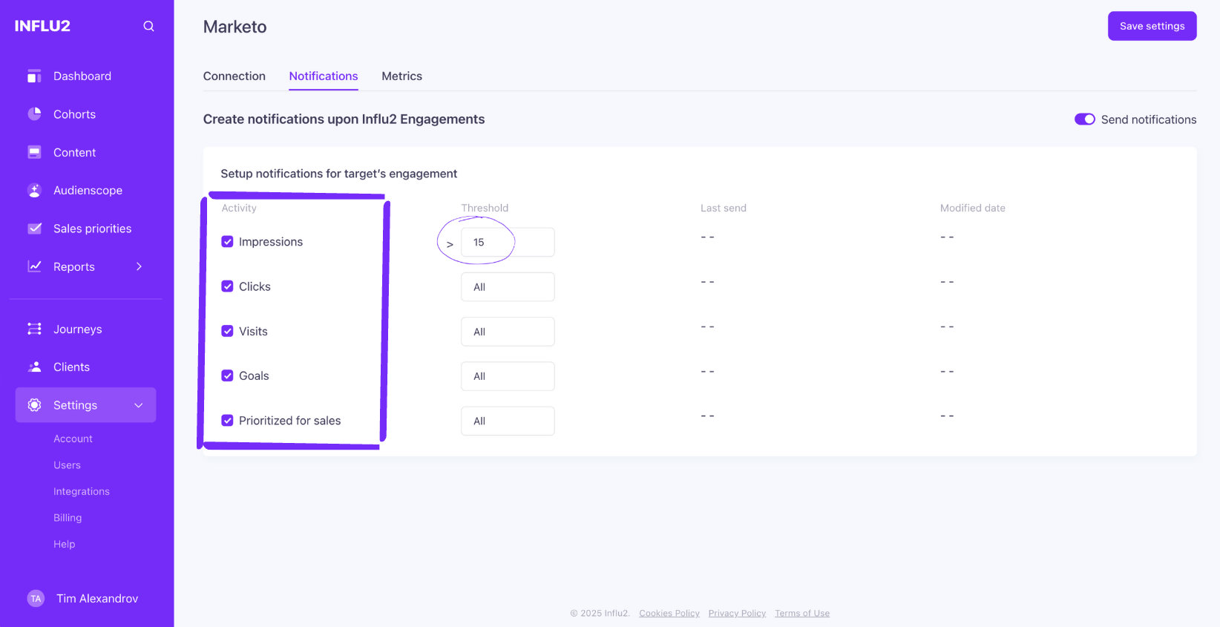Click the Sales priorities checkmark icon
The width and height of the screenshot is (1220, 627).
point(34,229)
